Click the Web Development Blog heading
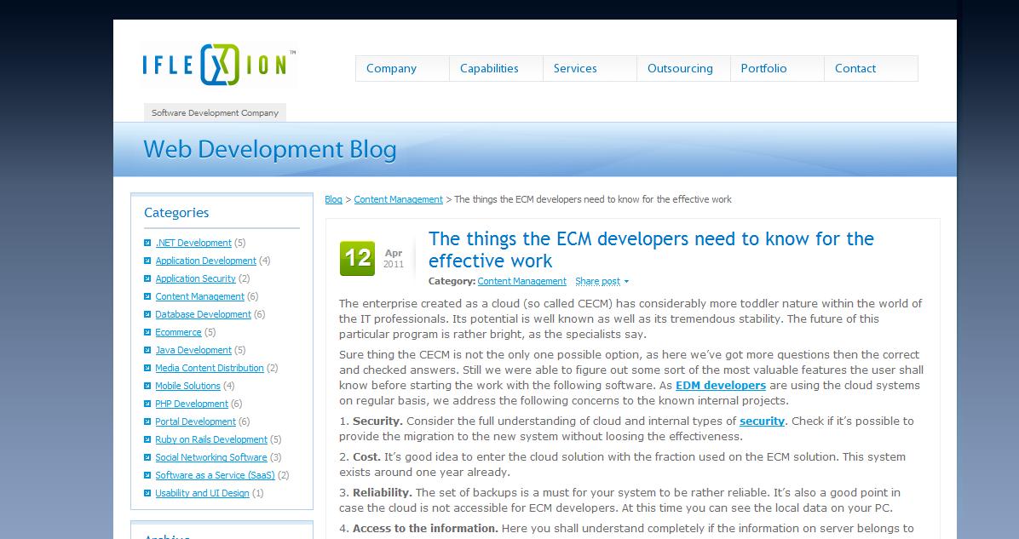The height and width of the screenshot is (539, 1019). point(270,150)
